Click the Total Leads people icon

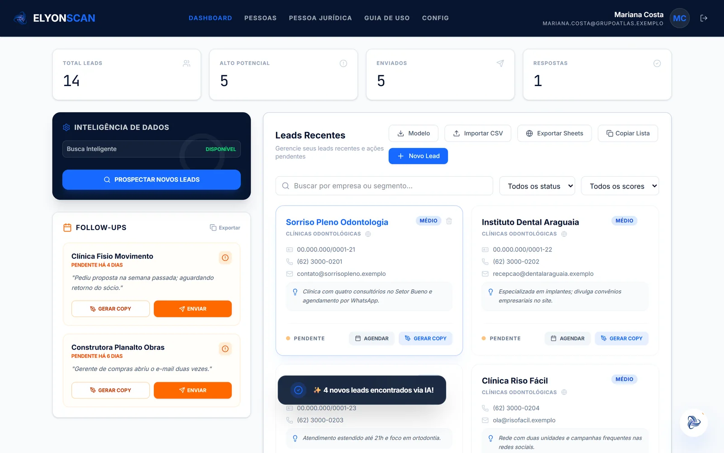[x=186, y=63]
